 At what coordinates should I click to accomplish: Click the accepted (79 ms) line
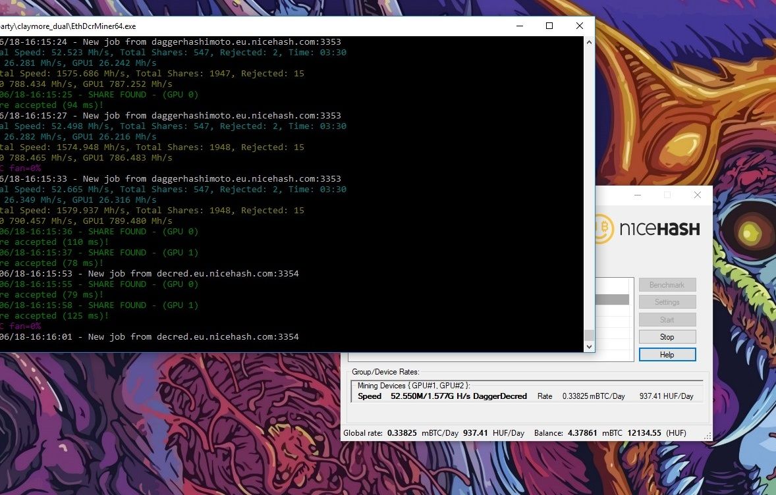(x=51, y=295)
